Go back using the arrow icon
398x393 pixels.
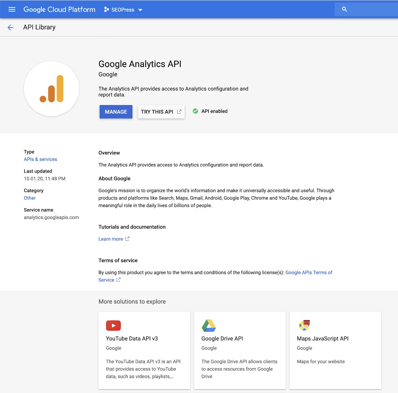[x=10, y=28]
